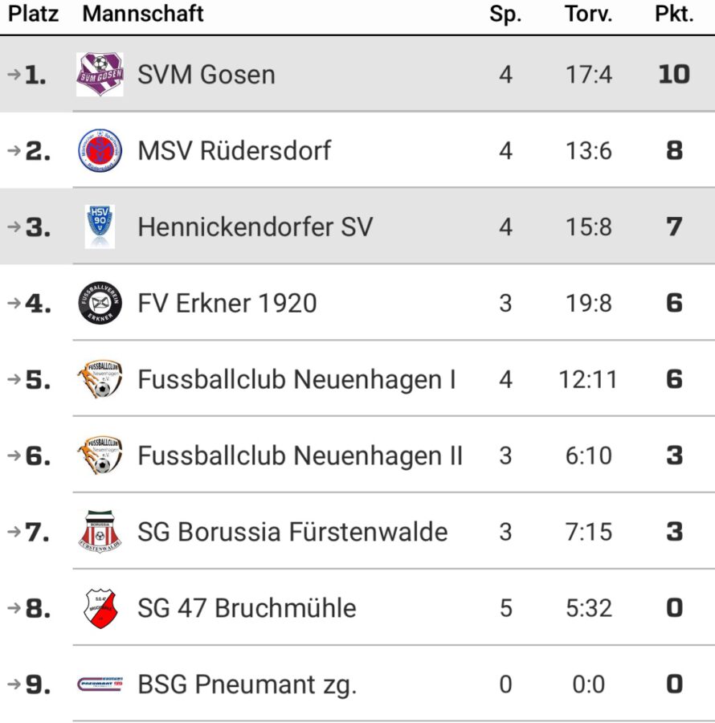Tap the Fussballclub Neuenhagen I logo
The height and width of the screenshot is (723, 715).
[x=100, y=379]
